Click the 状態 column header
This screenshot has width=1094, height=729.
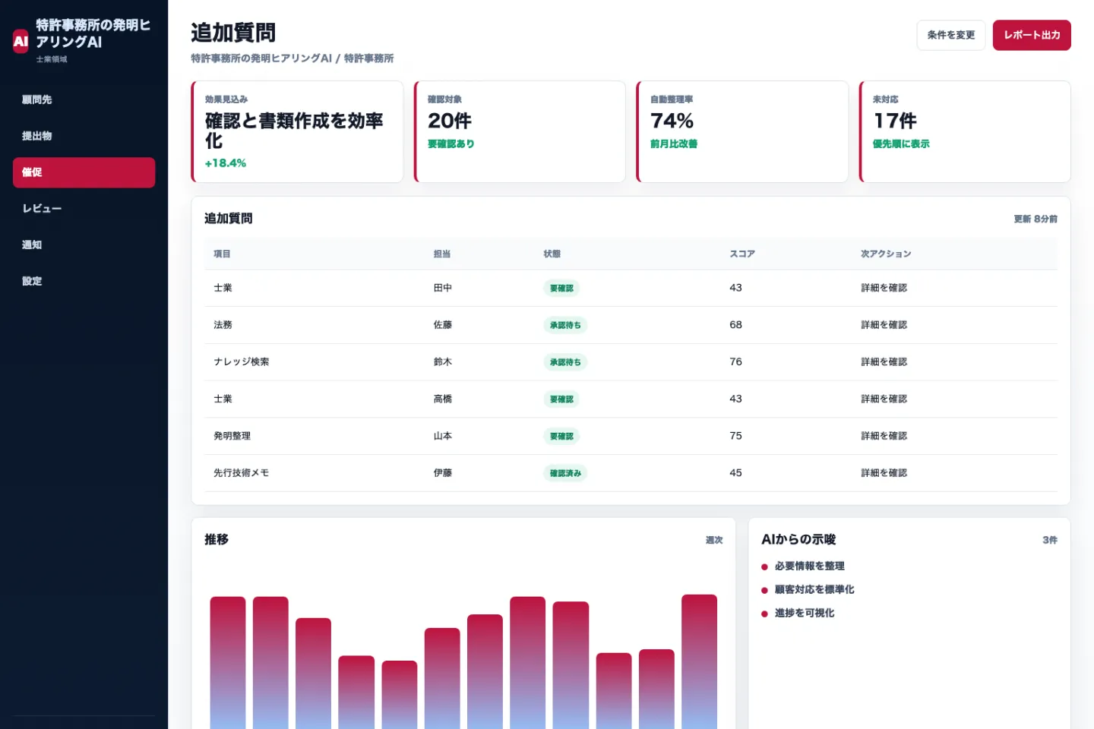pyautogui.click(x=552, y=254)
